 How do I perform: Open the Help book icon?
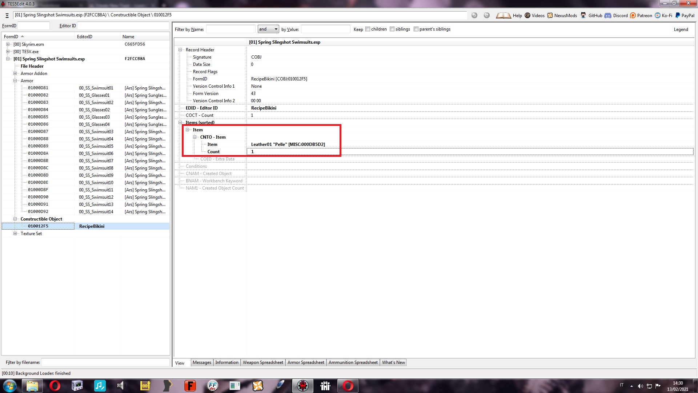click(503, 15)
